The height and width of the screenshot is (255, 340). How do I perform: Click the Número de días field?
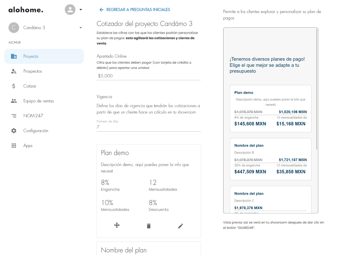click(x=148, y=127)
